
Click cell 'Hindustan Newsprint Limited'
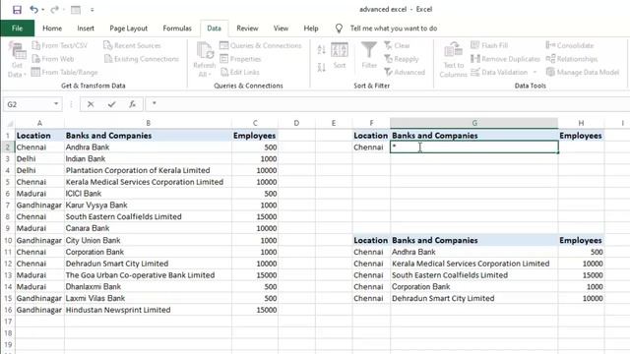coord(148,310)
